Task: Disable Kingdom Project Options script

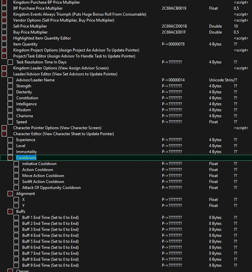Action: pos(4,50)
